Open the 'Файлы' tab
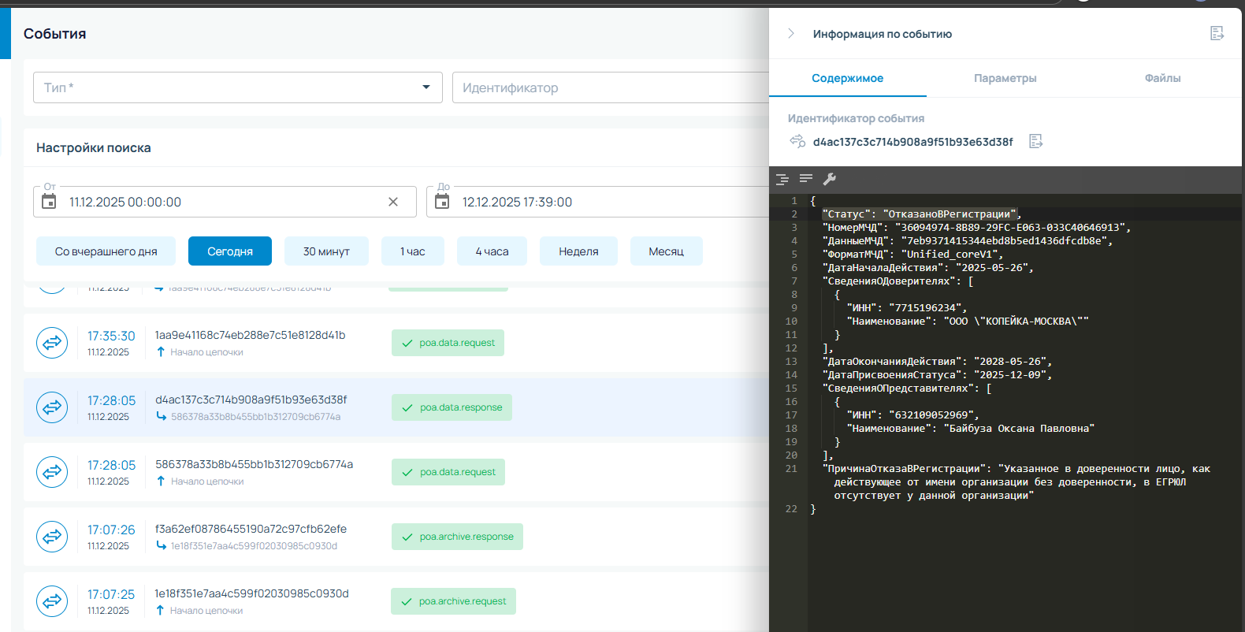The height and width of the screenshot is (632, 1245). (x=1162, y=78)
